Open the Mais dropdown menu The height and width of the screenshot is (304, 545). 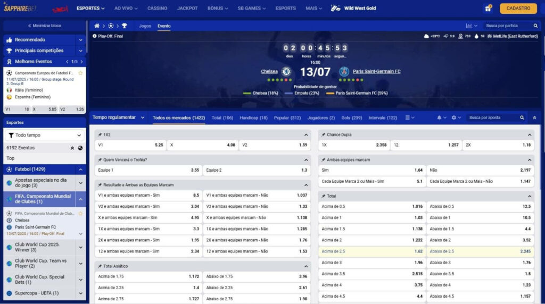pyautogui.click(x=314, y=8)
